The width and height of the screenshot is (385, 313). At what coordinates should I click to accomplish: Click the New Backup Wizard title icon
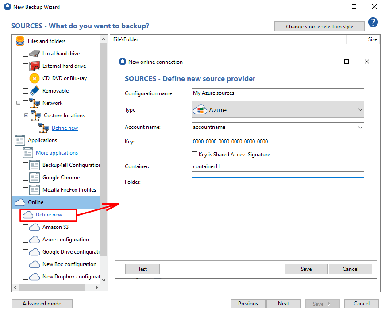(x=8, y=7)
